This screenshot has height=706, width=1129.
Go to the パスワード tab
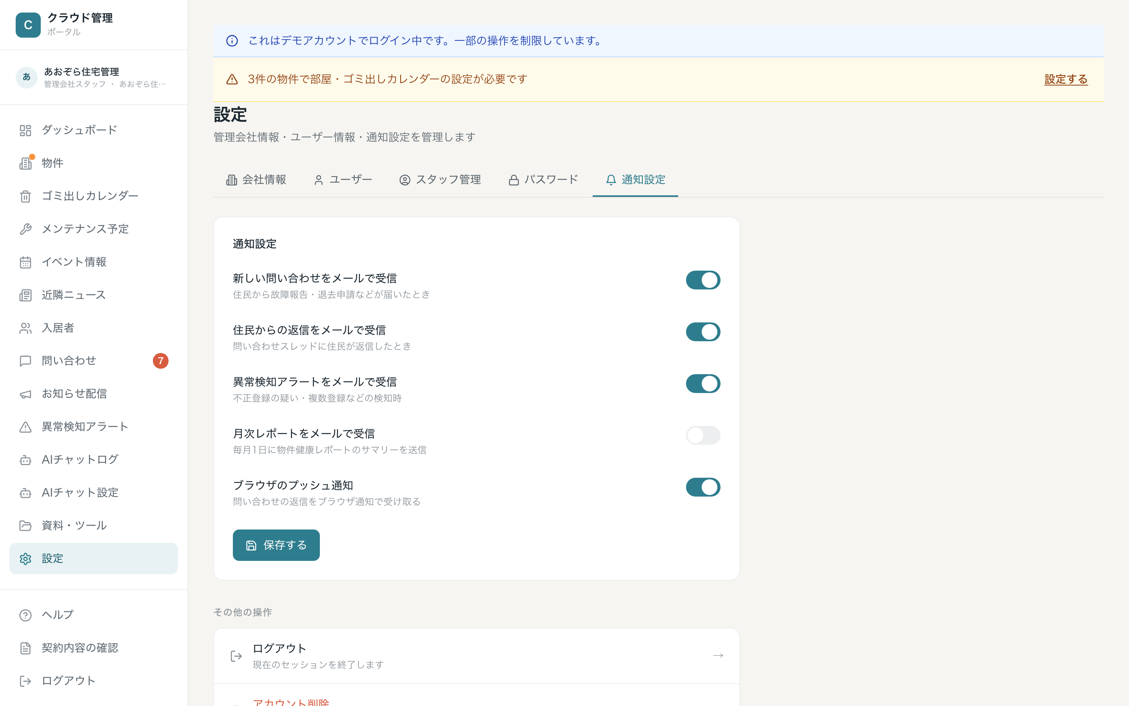[x=543, y=180]
